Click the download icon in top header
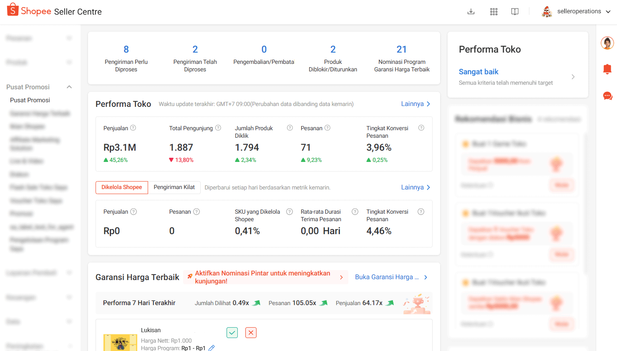 pyautogui.click(x=471, y=12)
